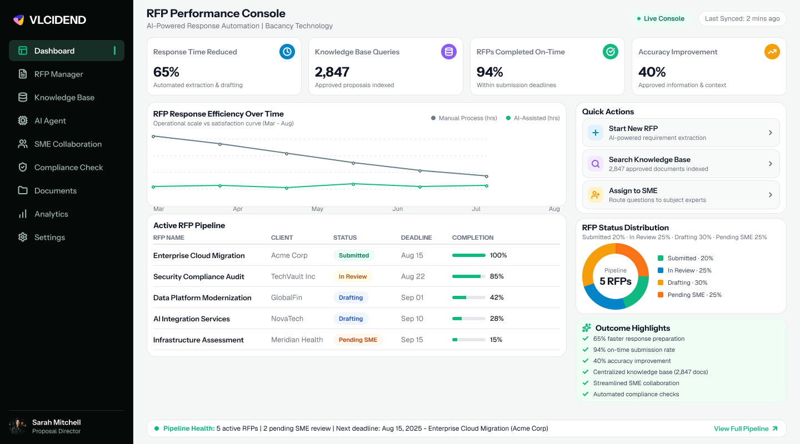Click the clock icon on Response Time Reduced
Viewport: 800px width, 444px height.
287,52
